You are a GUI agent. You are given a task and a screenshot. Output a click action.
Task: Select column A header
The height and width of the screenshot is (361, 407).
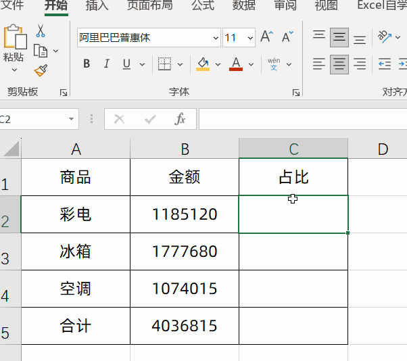76,149
